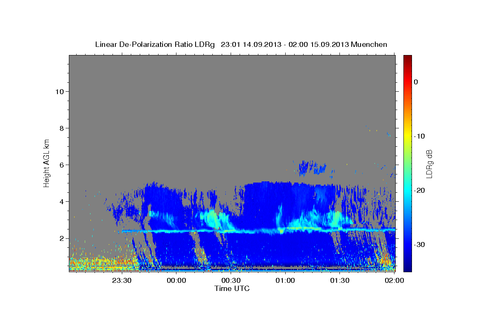The height and width of the screenshot is (326, 489).
Task: Click the height tick label '8'
Action: (62, 128)
